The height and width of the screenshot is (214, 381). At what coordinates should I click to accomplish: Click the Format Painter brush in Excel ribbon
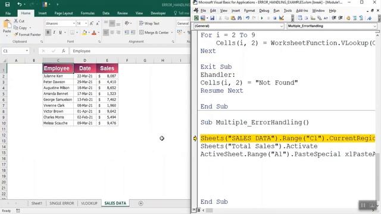[16, 34]
